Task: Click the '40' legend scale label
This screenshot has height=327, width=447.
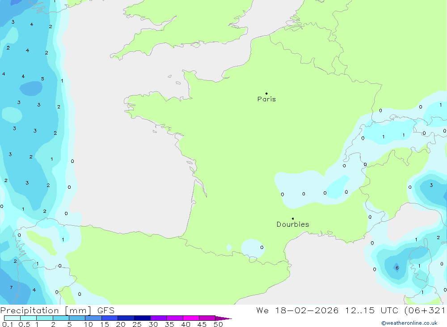Action: click(x=186, y=324)
